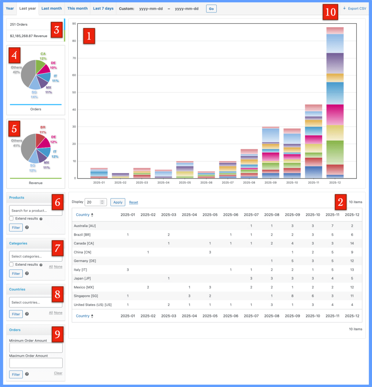Sort the table by the Country column arrow

pos(93,215)
